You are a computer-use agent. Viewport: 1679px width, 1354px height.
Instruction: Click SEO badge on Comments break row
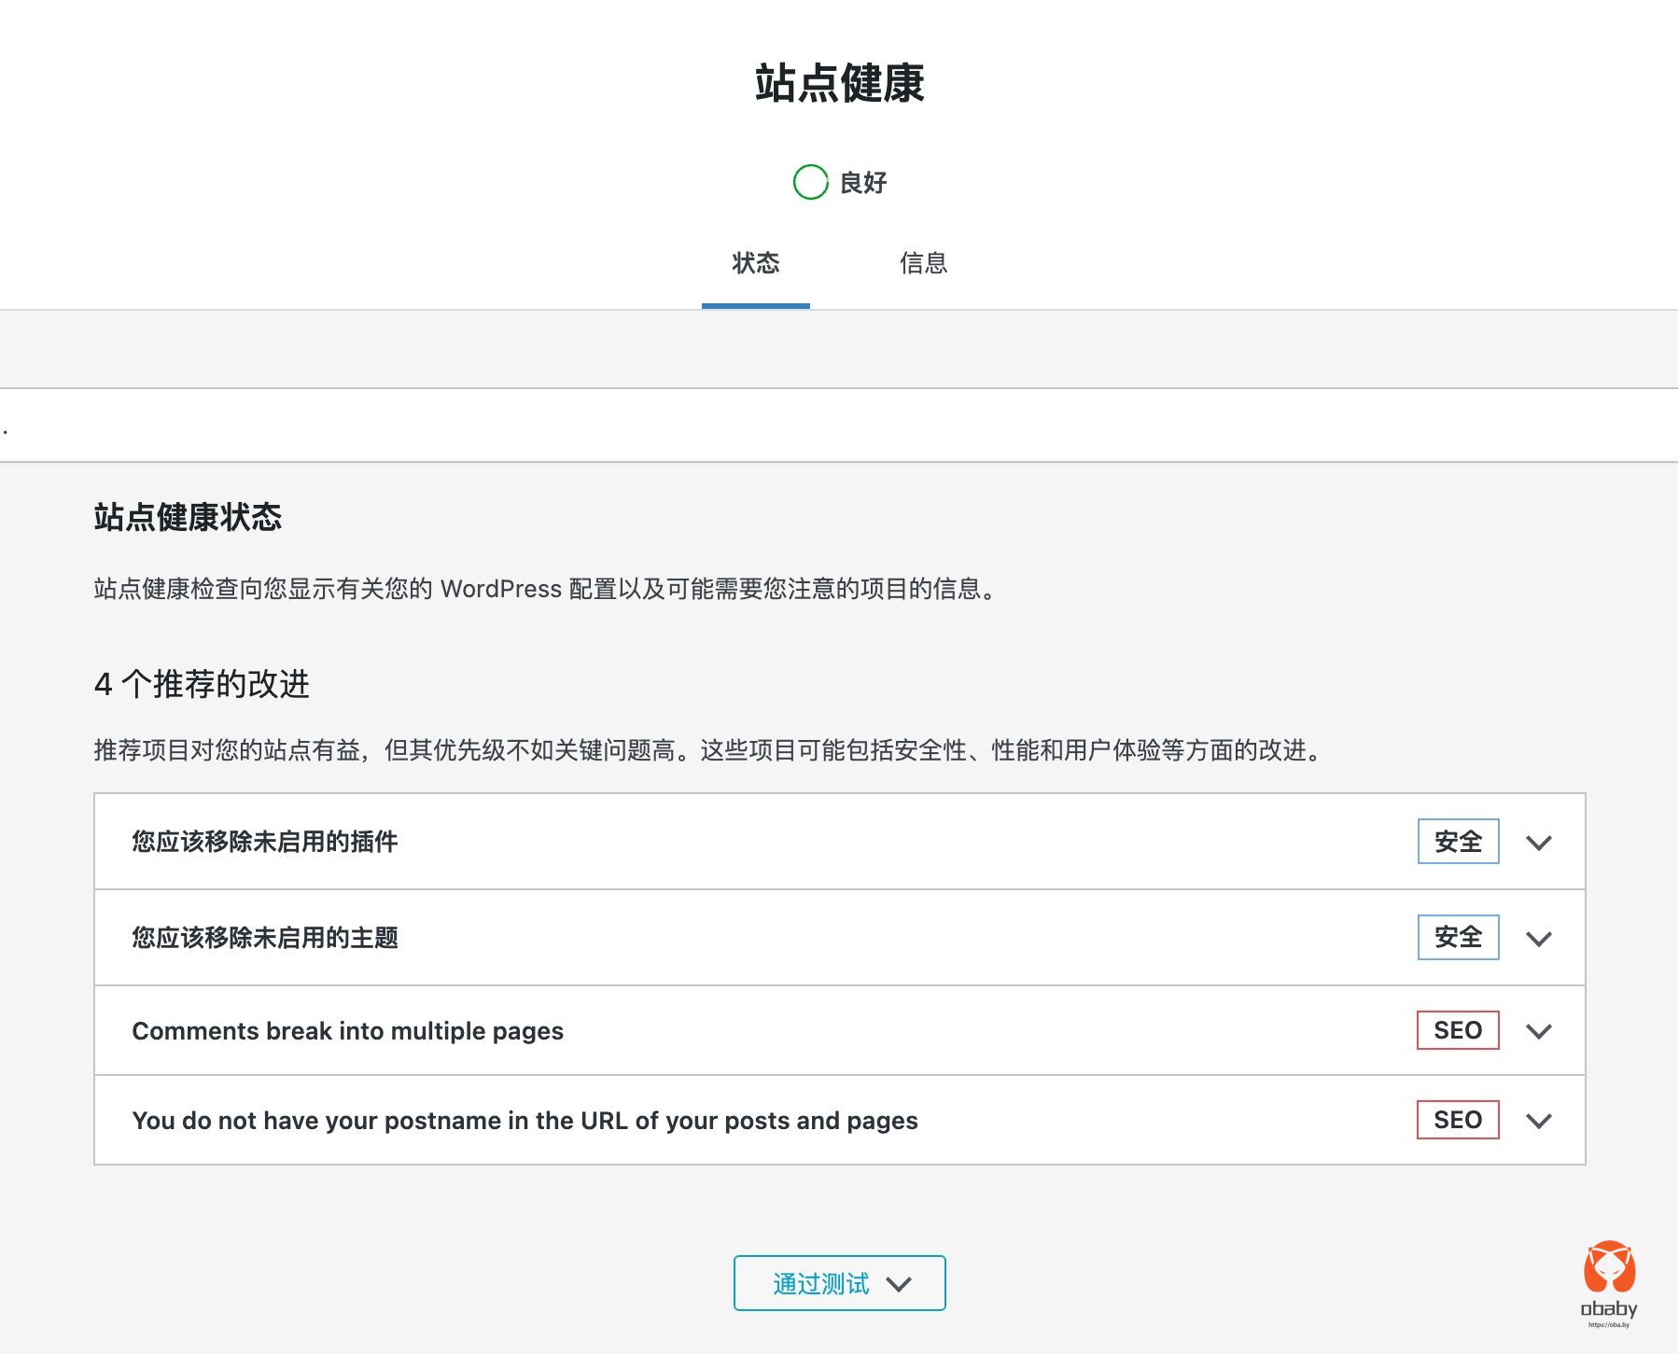tap(1458, 1030)
